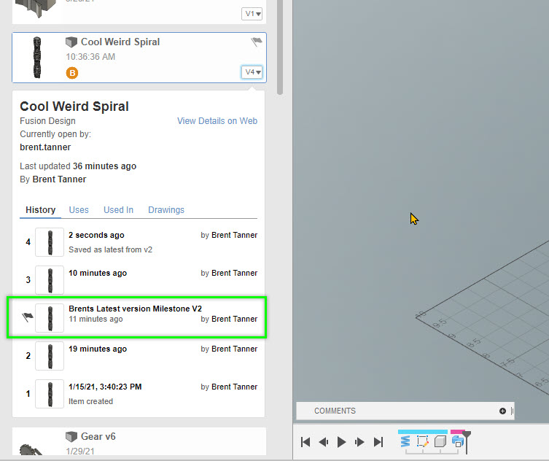Expand the Comments panel with plus icon
The height and width of the screenshot is (461, 549).
(x=502, y=411)
